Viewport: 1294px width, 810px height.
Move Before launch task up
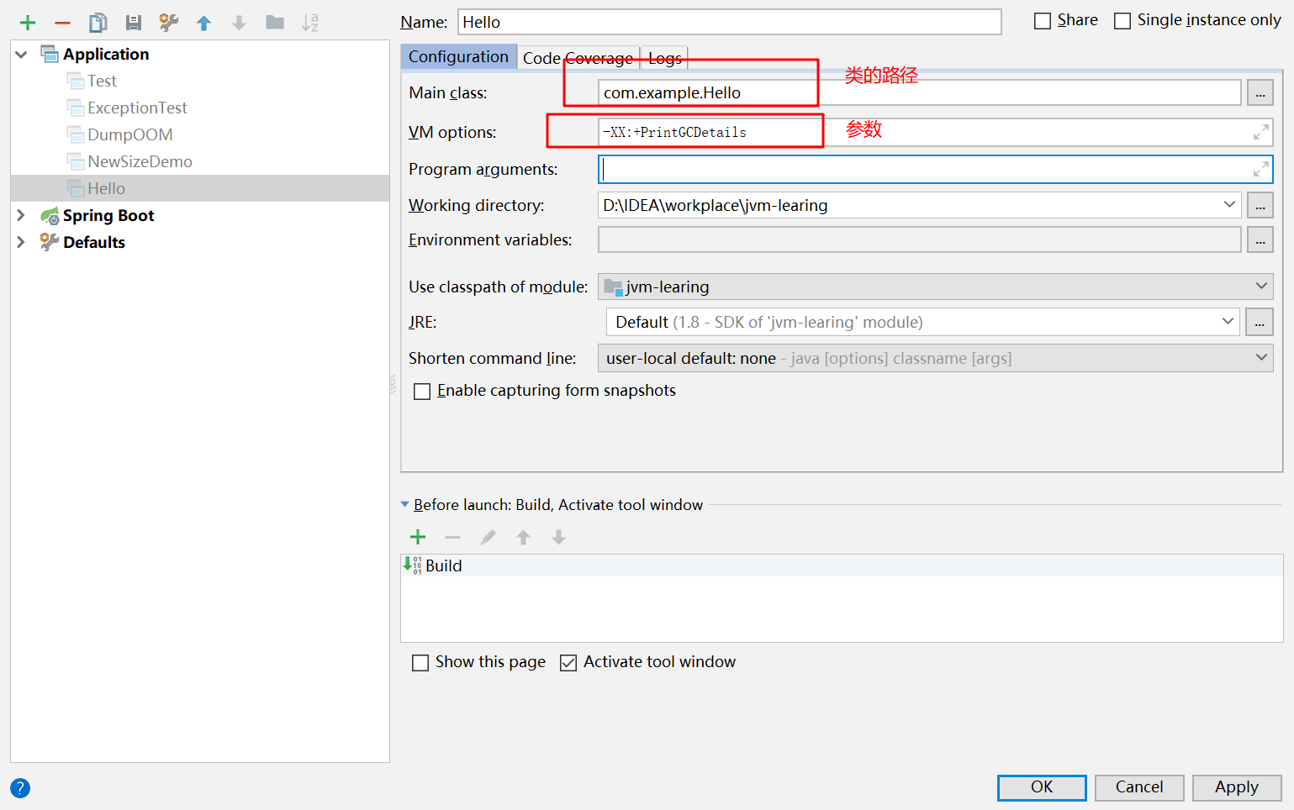click(524, 537)
